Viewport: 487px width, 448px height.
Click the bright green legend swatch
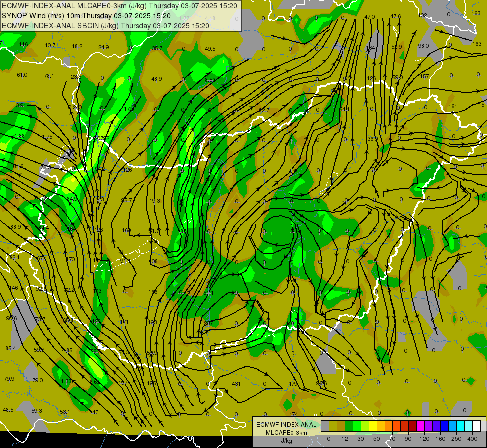click(357, 426)
